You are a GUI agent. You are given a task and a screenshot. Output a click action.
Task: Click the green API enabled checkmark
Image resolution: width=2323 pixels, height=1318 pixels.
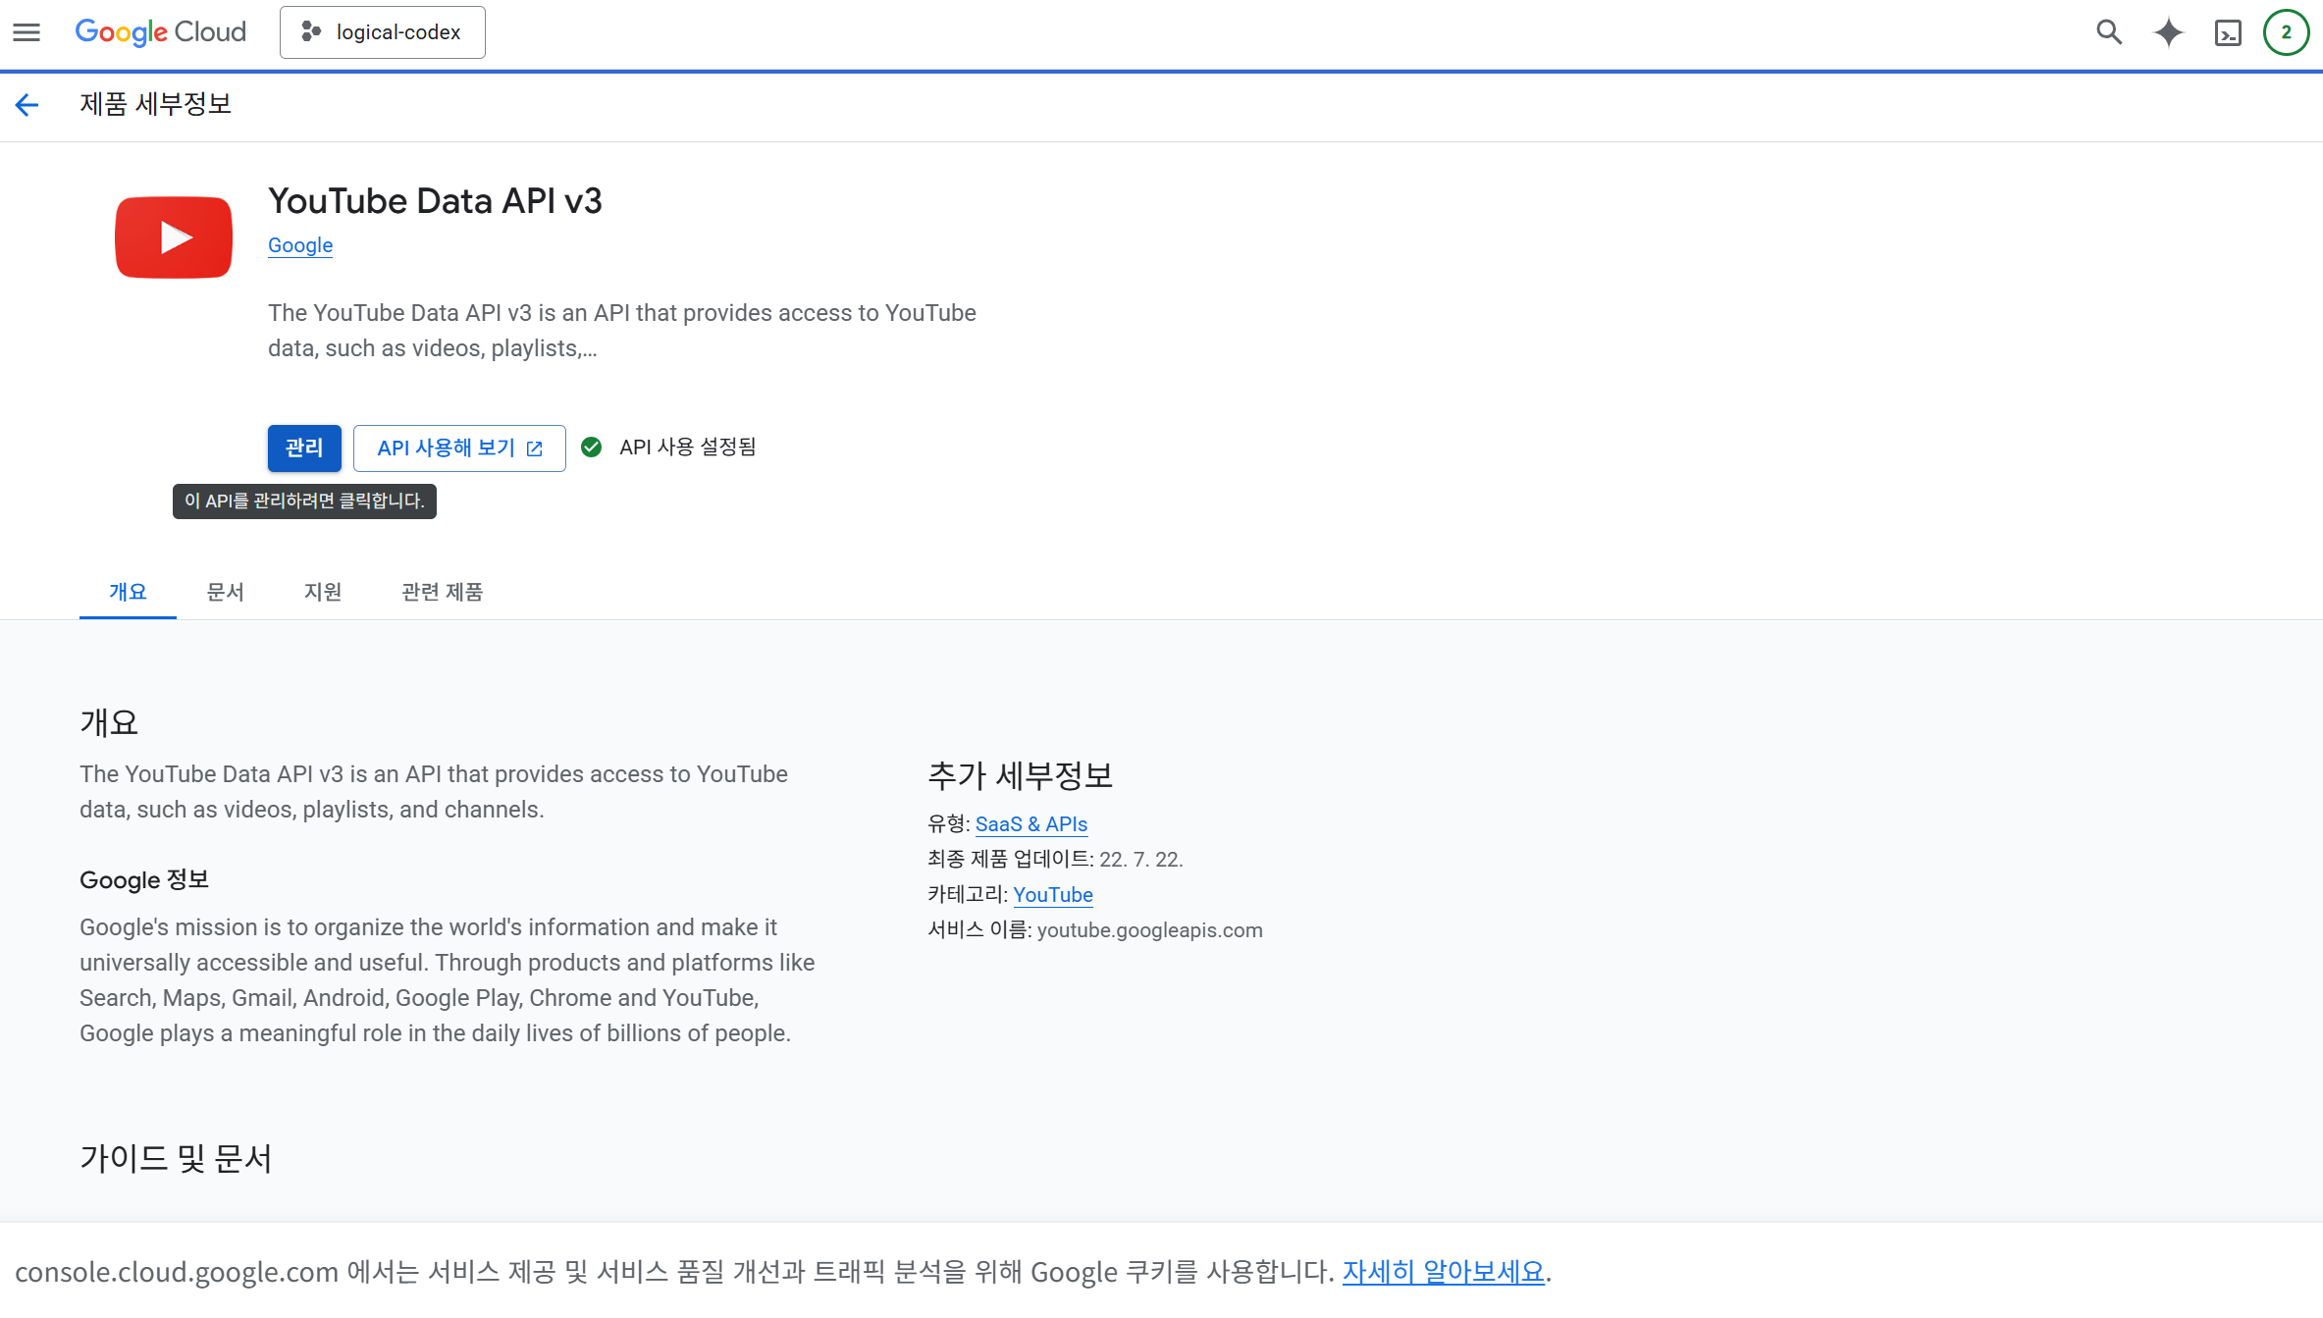coord(591,448)
